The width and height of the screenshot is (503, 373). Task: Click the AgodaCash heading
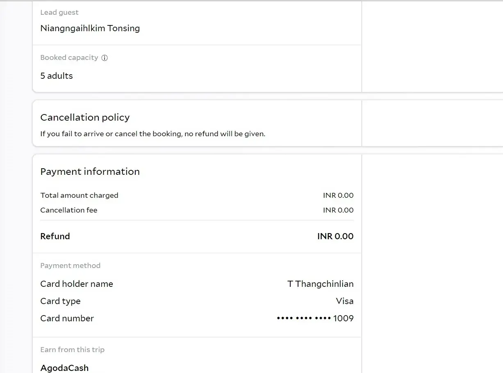click(x=64, y=368)
